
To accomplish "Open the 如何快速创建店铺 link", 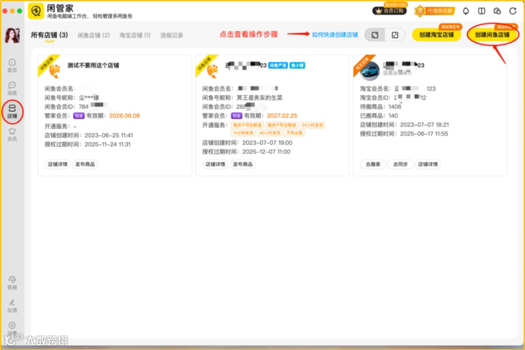I will coord(335,34).
